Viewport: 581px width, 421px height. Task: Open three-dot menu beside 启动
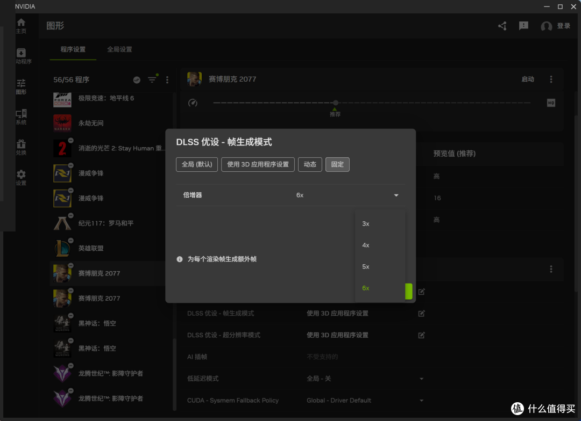pos(551,79)
